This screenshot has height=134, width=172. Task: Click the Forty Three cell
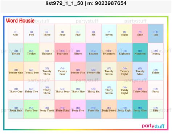pos(47,109)
